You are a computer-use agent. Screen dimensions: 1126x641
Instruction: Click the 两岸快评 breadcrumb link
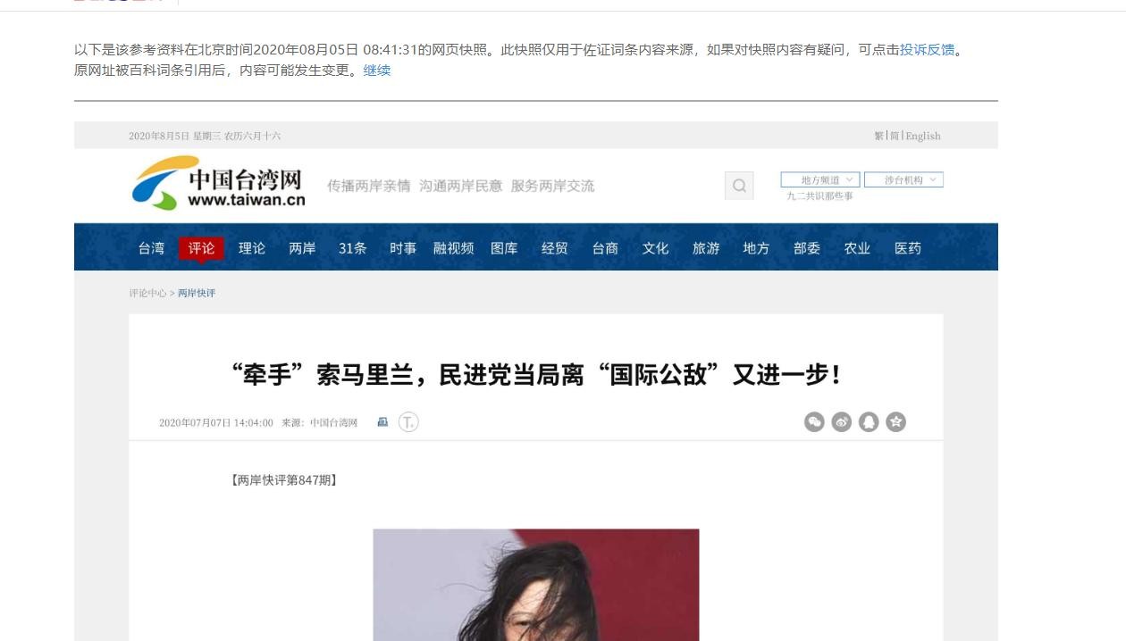click(197, 293)
